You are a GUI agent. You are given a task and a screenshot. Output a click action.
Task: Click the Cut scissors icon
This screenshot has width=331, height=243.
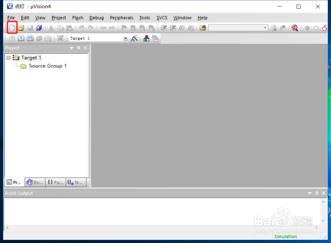(51, 28)
